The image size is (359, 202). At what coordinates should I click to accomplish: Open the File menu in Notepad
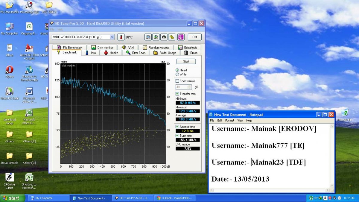click(x=212, y=121)
